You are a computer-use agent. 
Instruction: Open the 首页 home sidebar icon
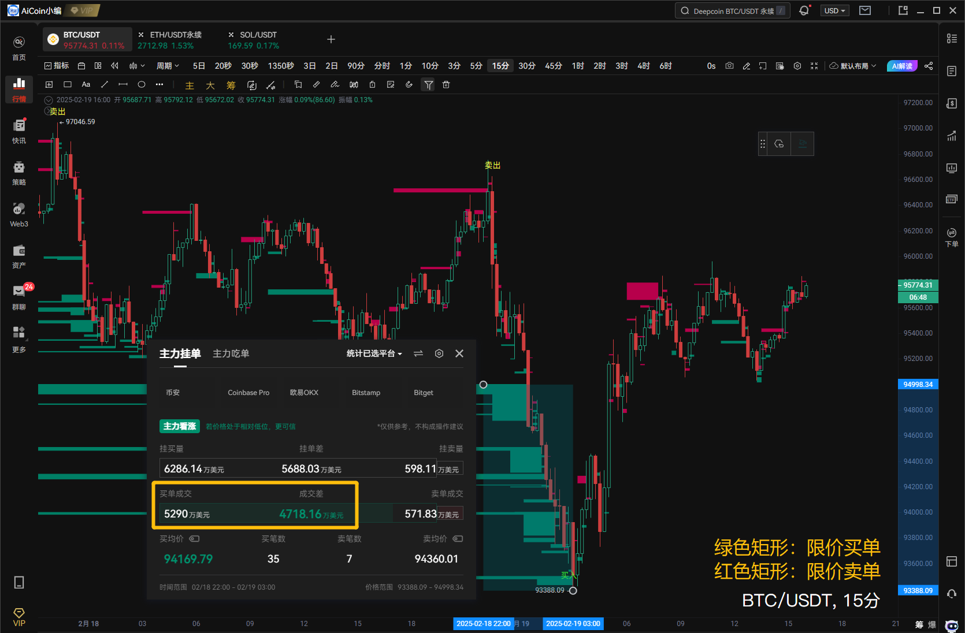[x=19, y=49]
